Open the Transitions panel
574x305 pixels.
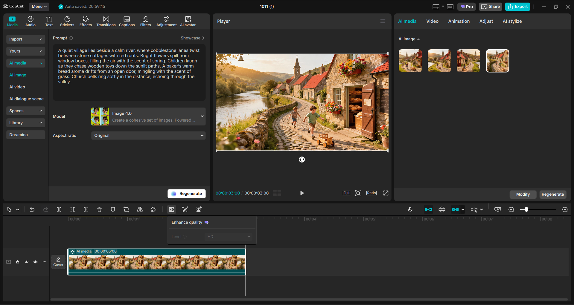click(x=106, y=21)
